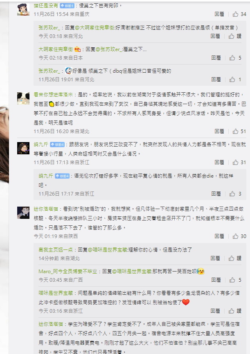Screen dimensions: 250x354
Task: Reply to the 看来你想进库洛米 comment
Action: pos(219,131)
